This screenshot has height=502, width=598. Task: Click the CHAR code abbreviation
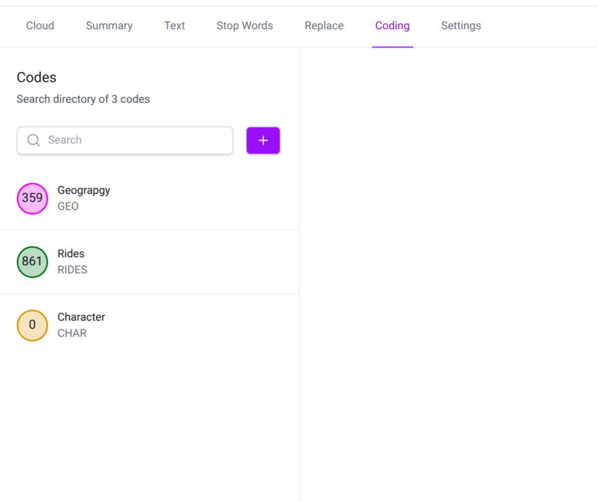click(x=72, y=333)
